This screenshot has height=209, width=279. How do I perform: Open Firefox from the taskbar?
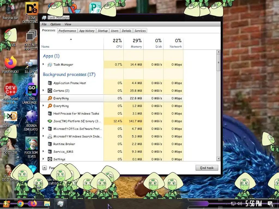(x=34, y=203)
